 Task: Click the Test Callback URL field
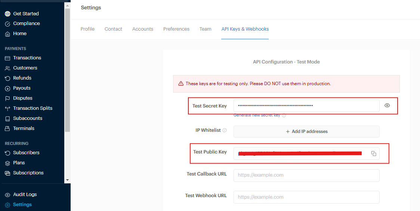[x=306, y=175]
